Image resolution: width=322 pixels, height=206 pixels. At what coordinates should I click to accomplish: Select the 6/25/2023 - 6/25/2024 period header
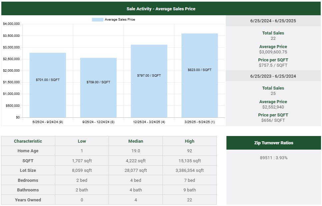[273, 76]
